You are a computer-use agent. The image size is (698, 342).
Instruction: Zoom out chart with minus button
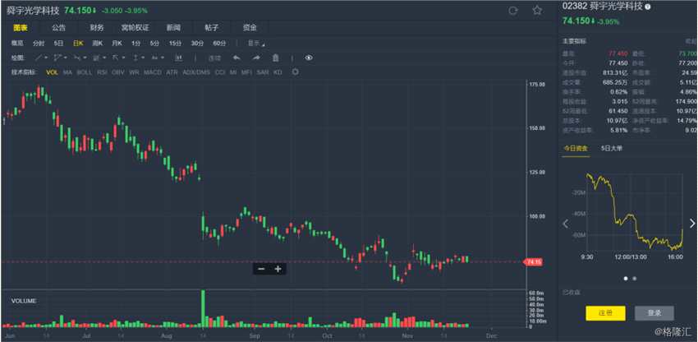(261, 269)
